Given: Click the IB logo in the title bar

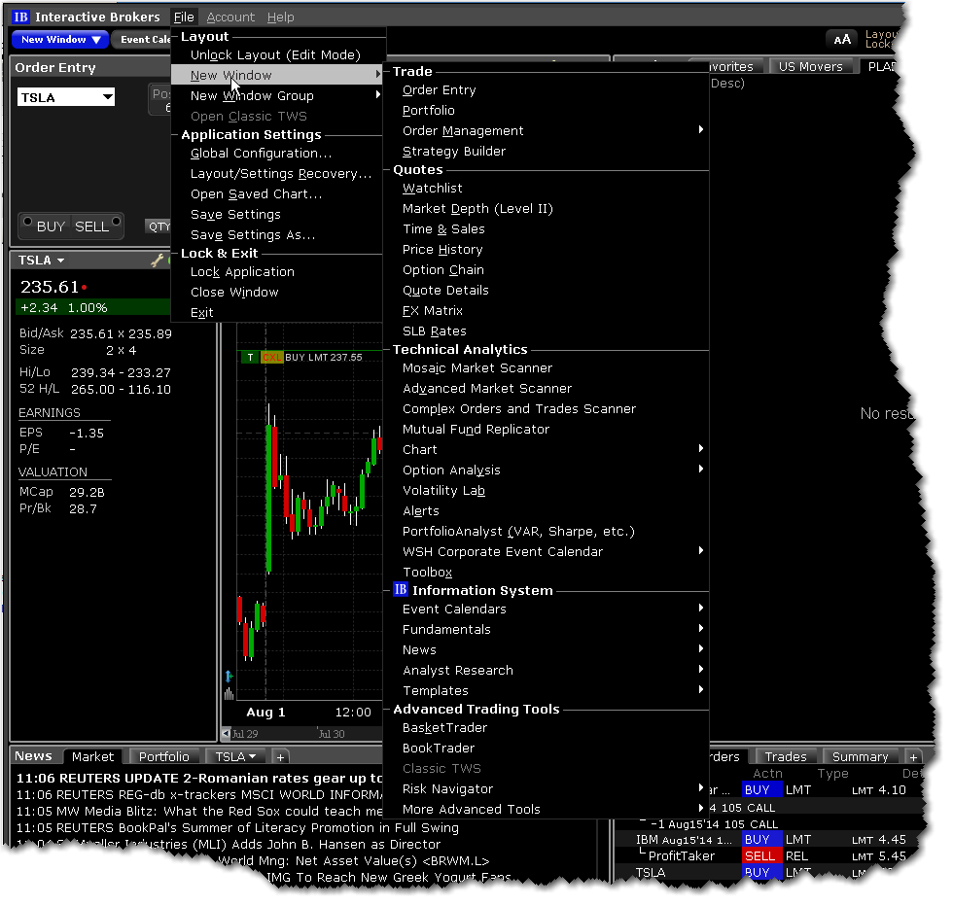Looking at the screenshot, I should [20, 17].
